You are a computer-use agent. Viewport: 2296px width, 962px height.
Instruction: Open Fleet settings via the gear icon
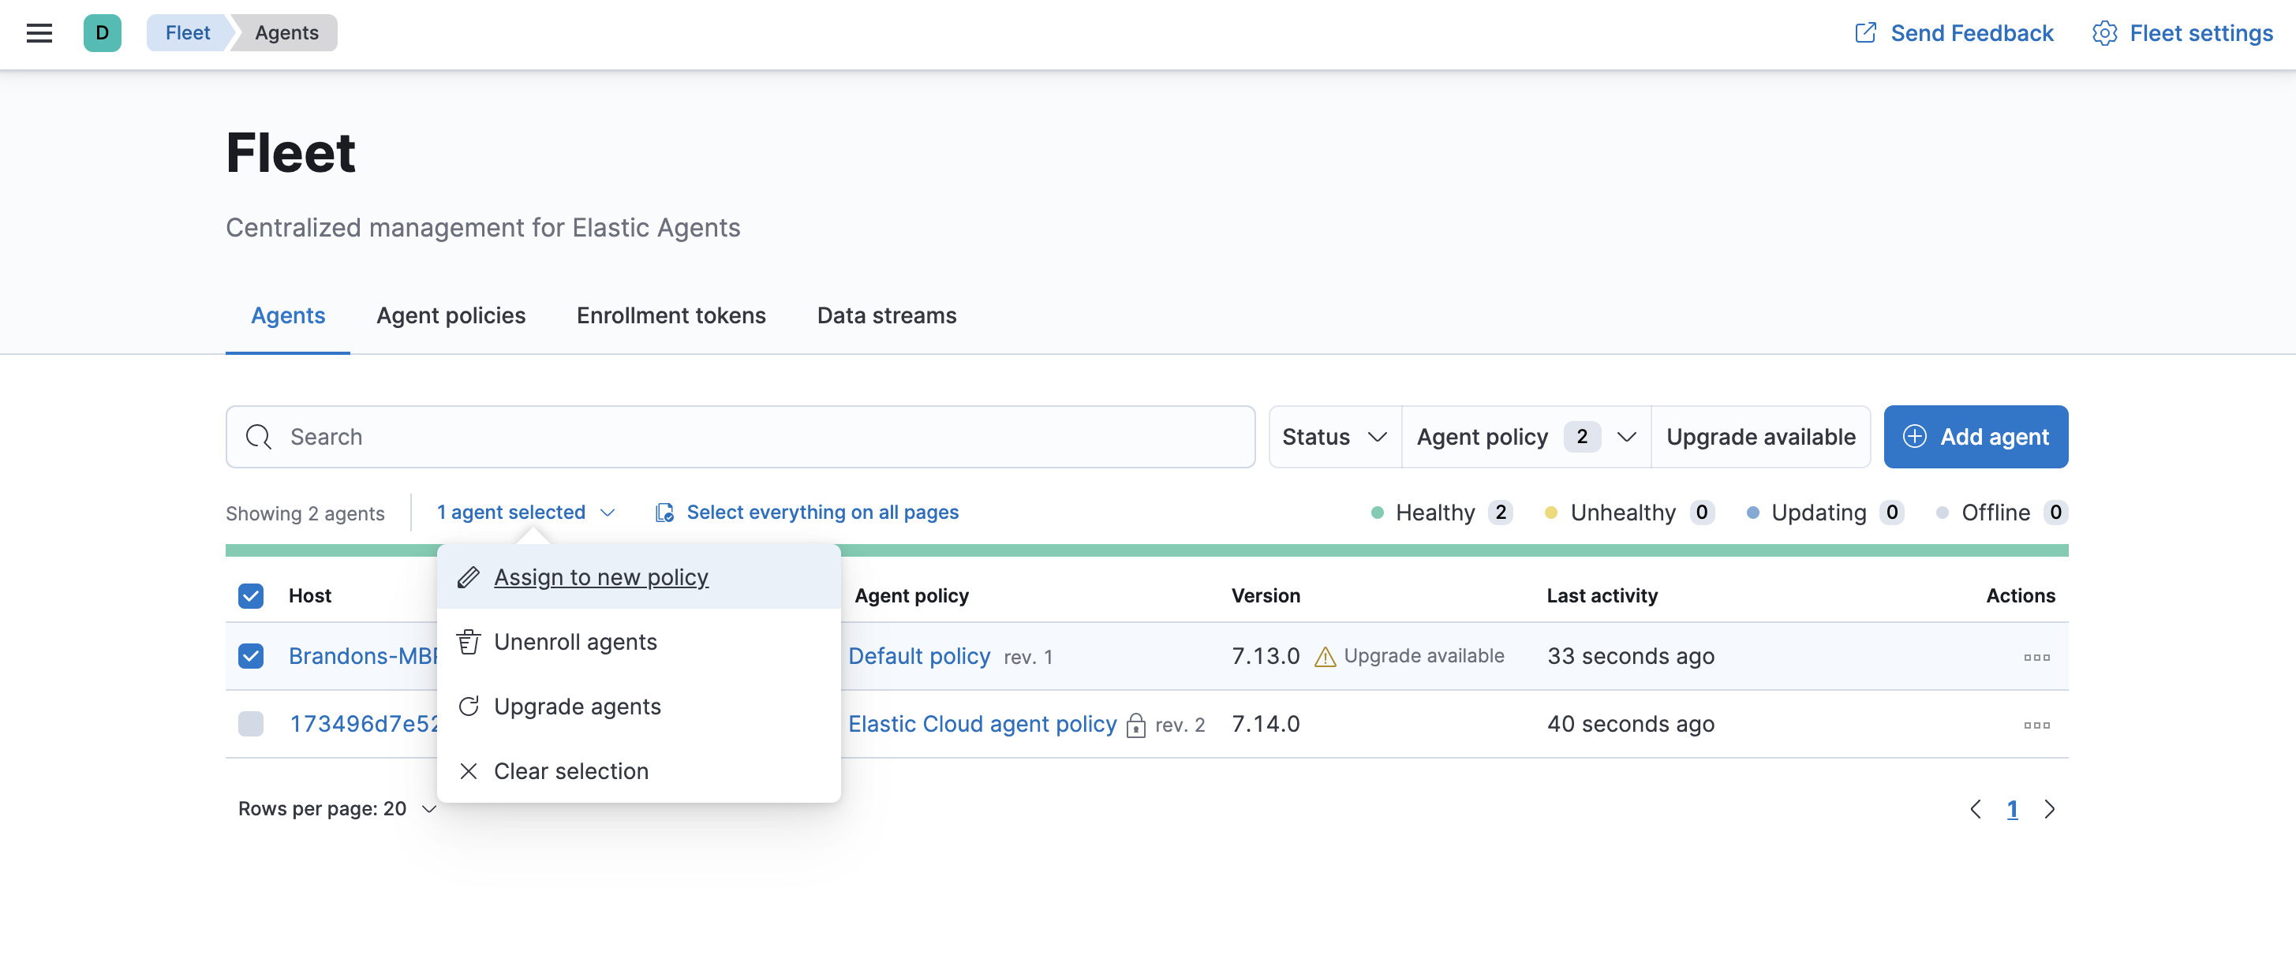[x=2105, y=33]
